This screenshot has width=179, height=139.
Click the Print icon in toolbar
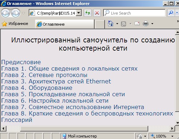point(146,24)
